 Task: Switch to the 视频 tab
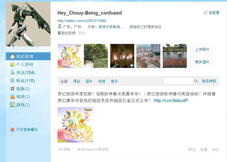(102, 81)
